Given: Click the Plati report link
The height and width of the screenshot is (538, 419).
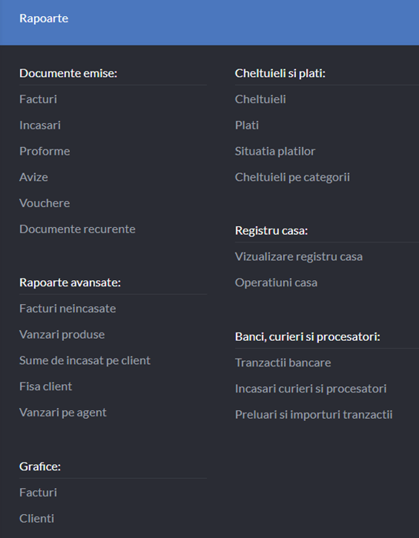Looking at the screenshot, I should click(x=247, y=125).
